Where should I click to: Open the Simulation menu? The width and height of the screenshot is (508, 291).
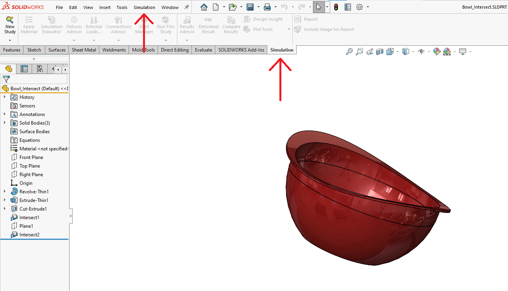coord(144,7)
